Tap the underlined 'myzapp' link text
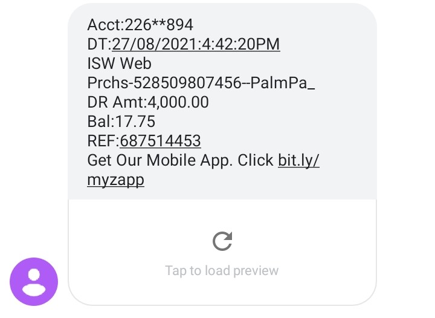This screenshot has height=318, width=435. pos(115,180)
